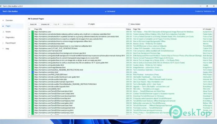Select the TomsBGRemover/about.html URL
Image resolution: width=217 pixels, height=124 pixels.
point(53,91)
